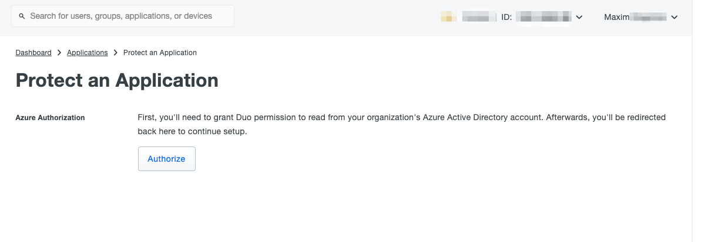Image resolution: width=712 pixels, height=242 pixels.
Task: Click the breadcrumb chevron after Dashboard
Action: [59, 53]
